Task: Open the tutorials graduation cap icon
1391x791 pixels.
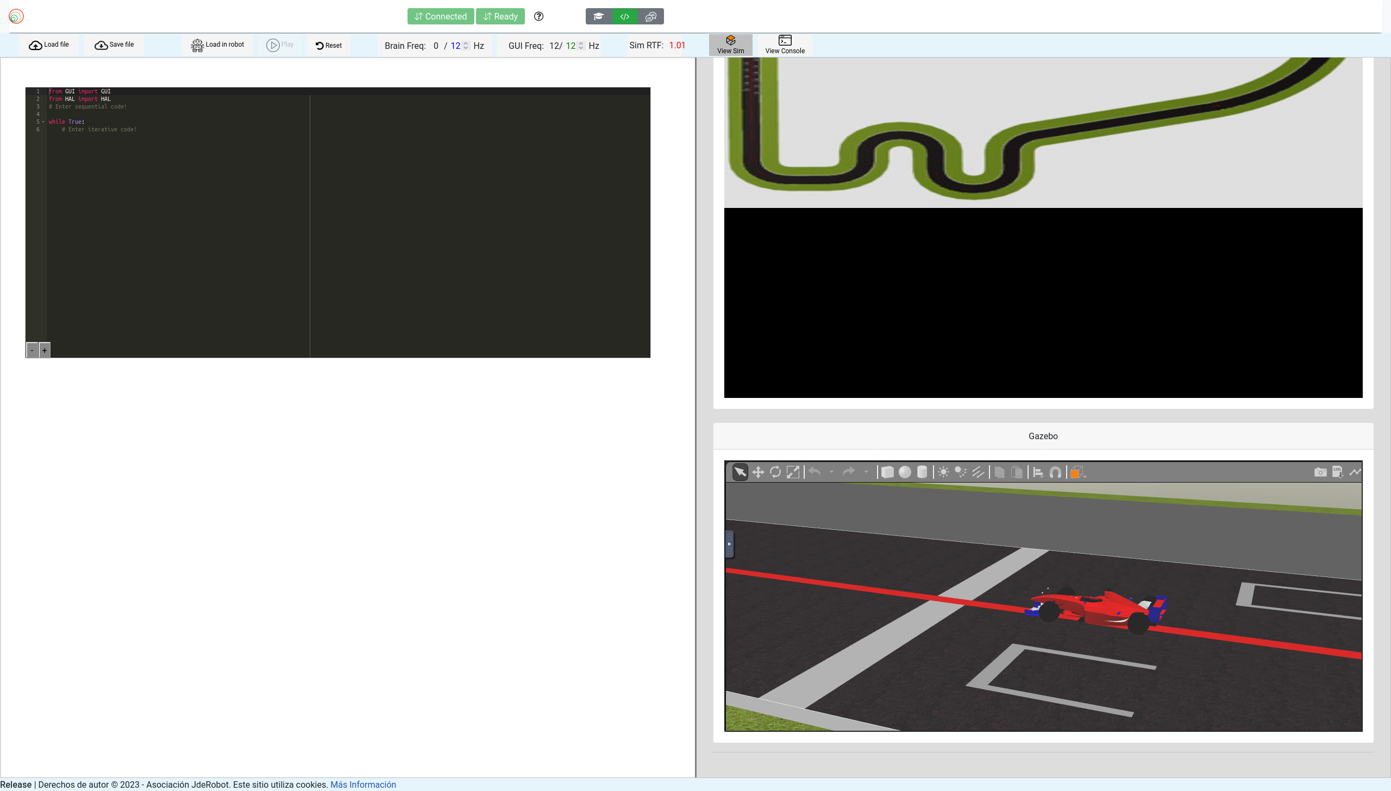Action: [598, 16]
